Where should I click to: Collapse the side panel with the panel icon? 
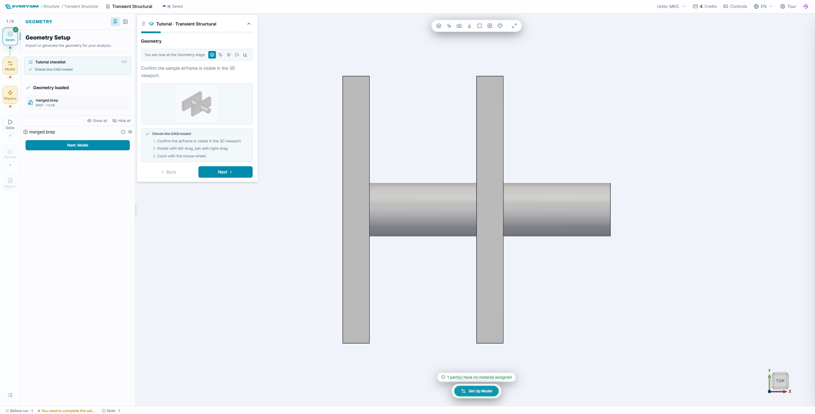125,22
